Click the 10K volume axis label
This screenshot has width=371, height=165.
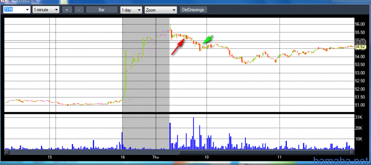click(x=359, y=139)
